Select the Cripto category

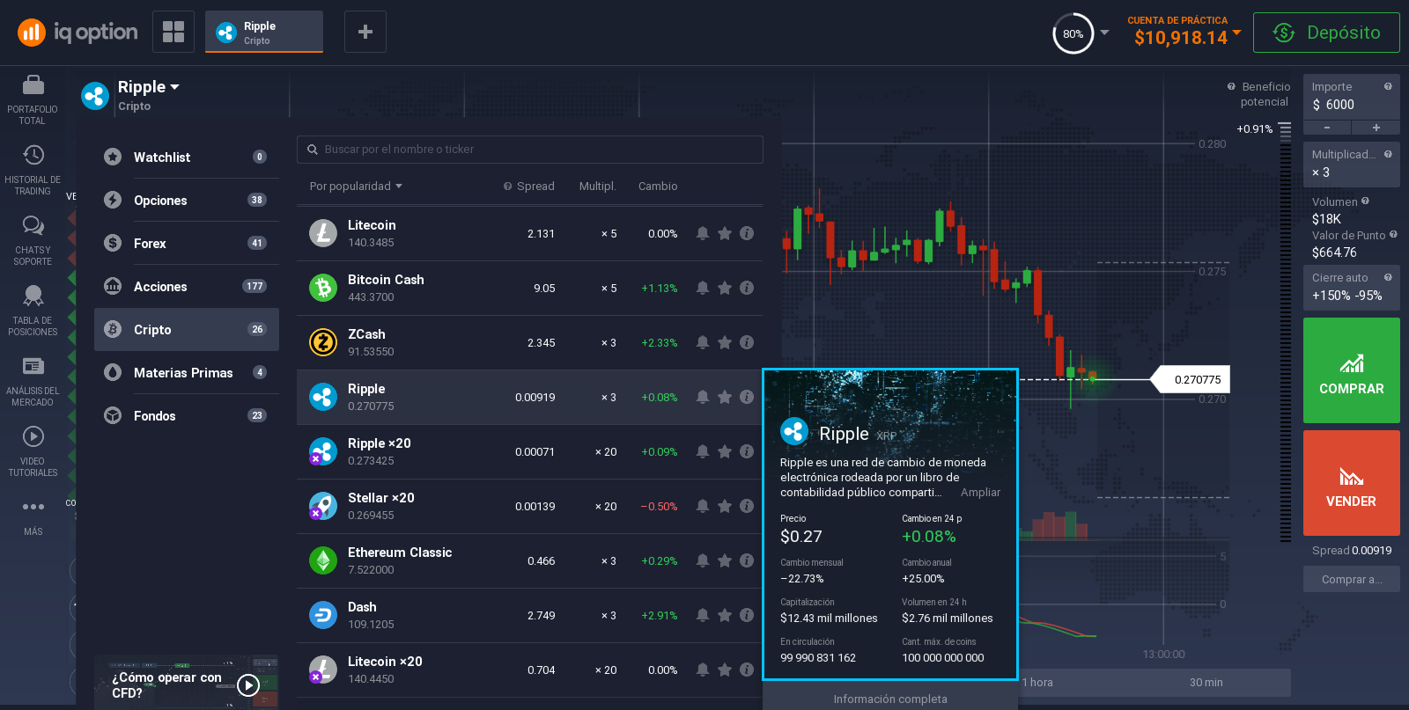coord(187,329)
